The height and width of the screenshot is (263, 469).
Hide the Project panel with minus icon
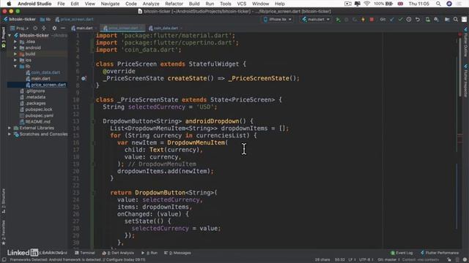[x=63, y=28]
